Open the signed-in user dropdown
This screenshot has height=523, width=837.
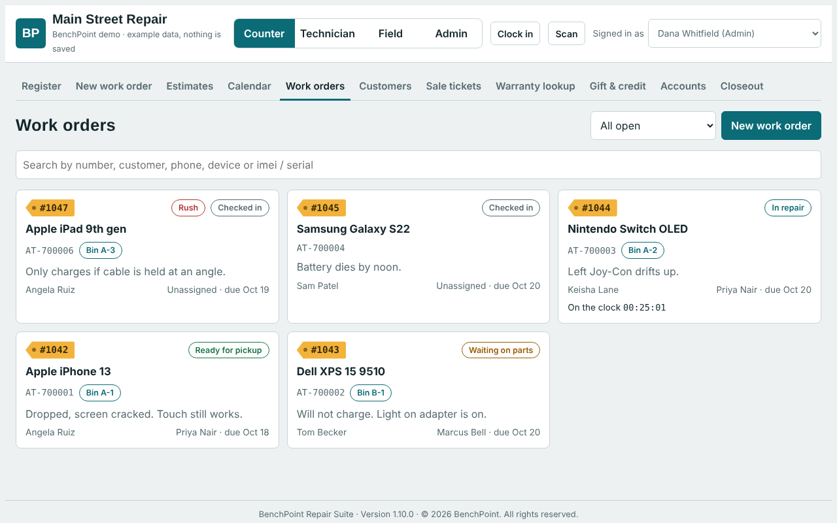pos(734,33)
